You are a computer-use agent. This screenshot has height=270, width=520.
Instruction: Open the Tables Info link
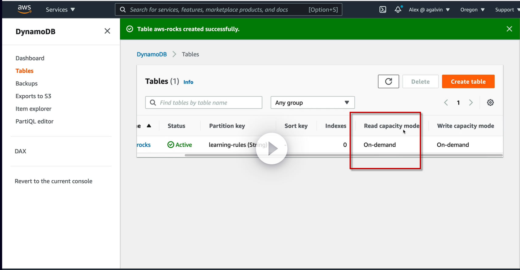pos(188,82)
